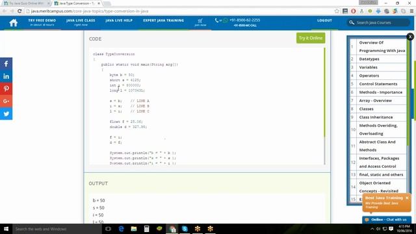Viewport: 416px width, 234px height.
Task: Open Windows Start menu
Action: pyautogui.click(x=6, y=229)
